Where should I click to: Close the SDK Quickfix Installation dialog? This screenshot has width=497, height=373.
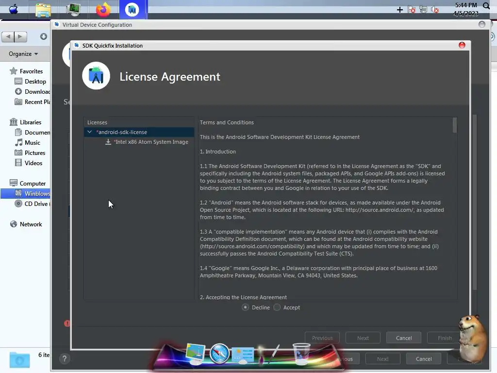click(462, 45)
